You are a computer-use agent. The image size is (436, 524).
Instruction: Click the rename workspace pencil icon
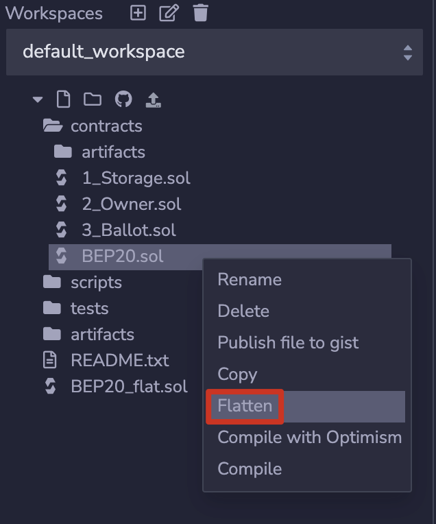coord(168,12)
